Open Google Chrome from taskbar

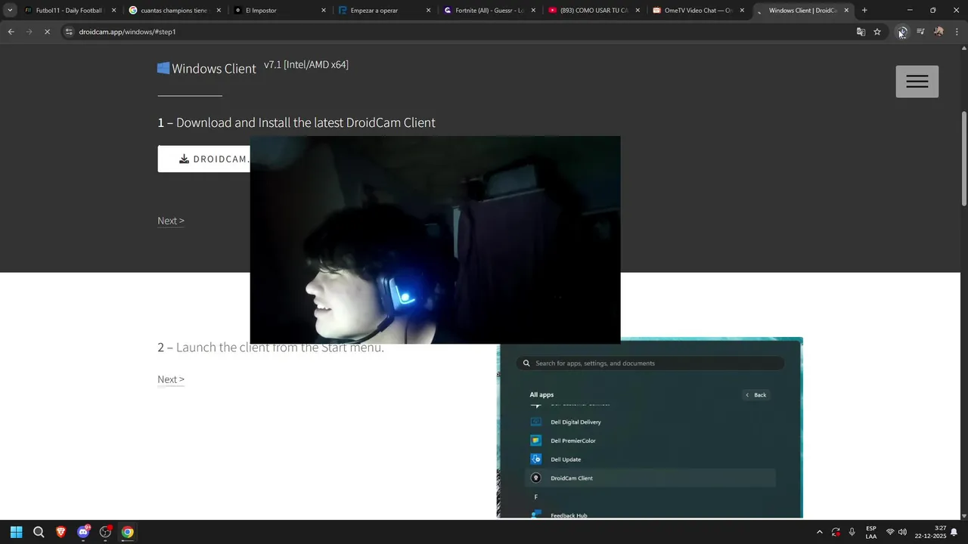[x=127, y=532]
